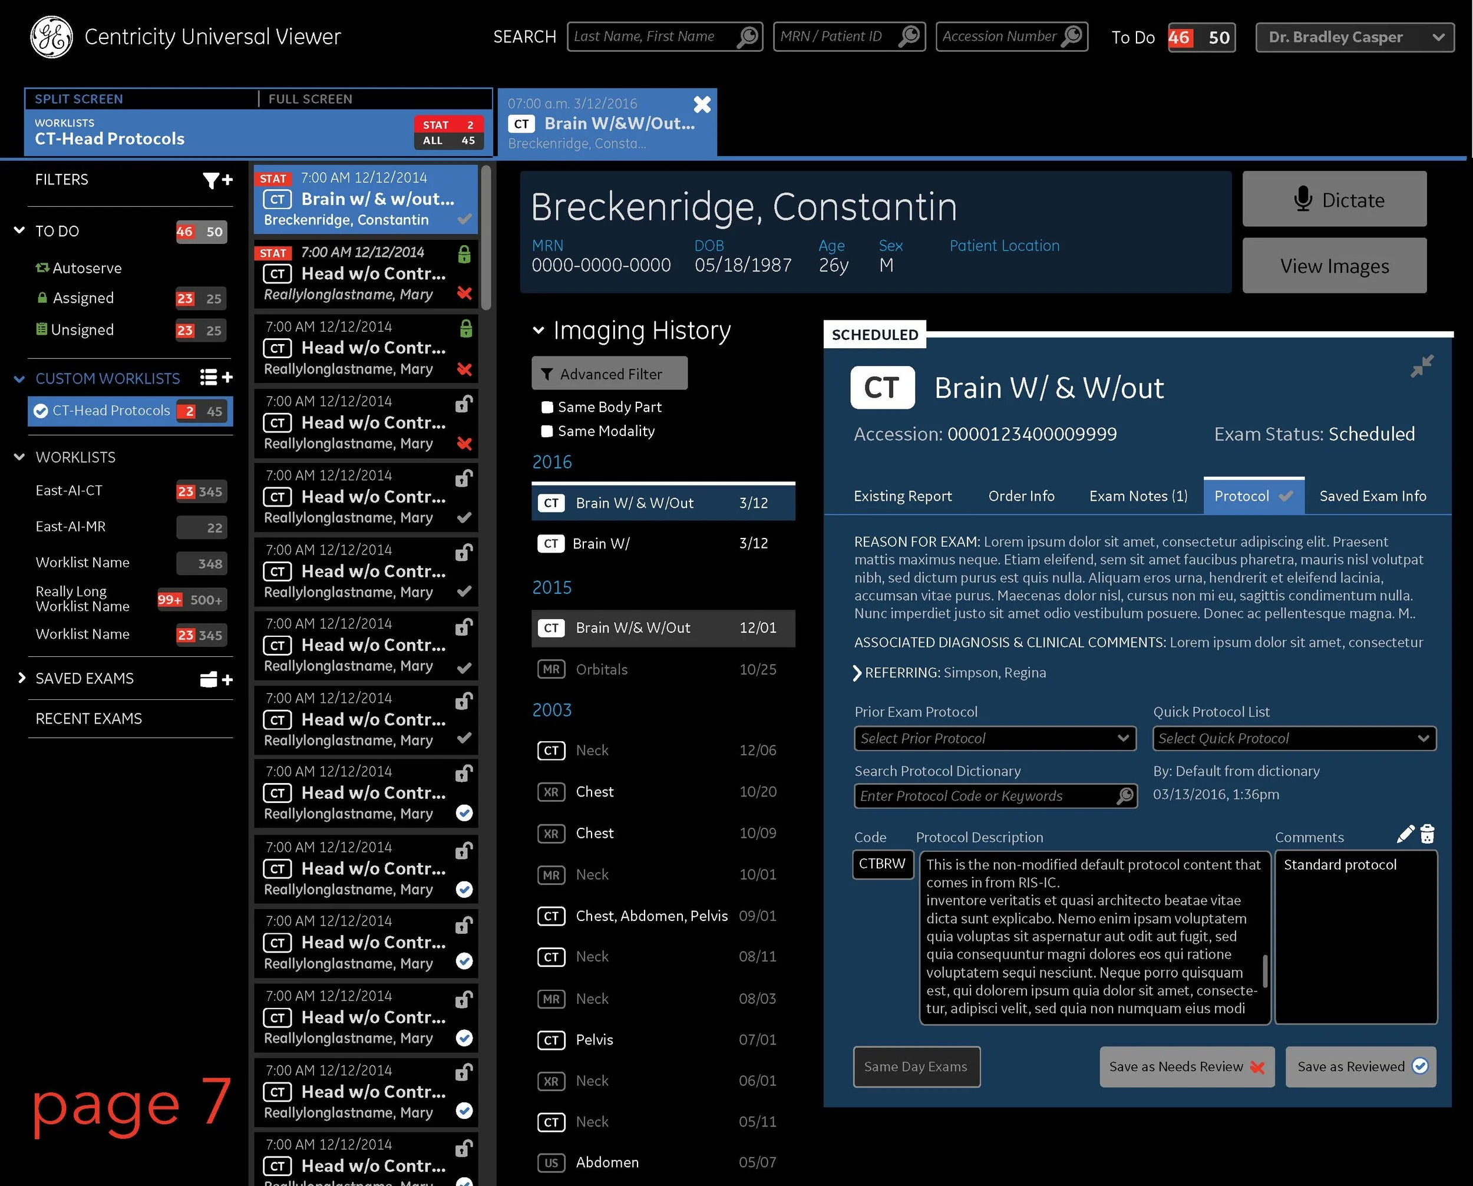1473x1186 pixels.
Task: Switch to FULL SCREEN mode
Action: [310, 99]
